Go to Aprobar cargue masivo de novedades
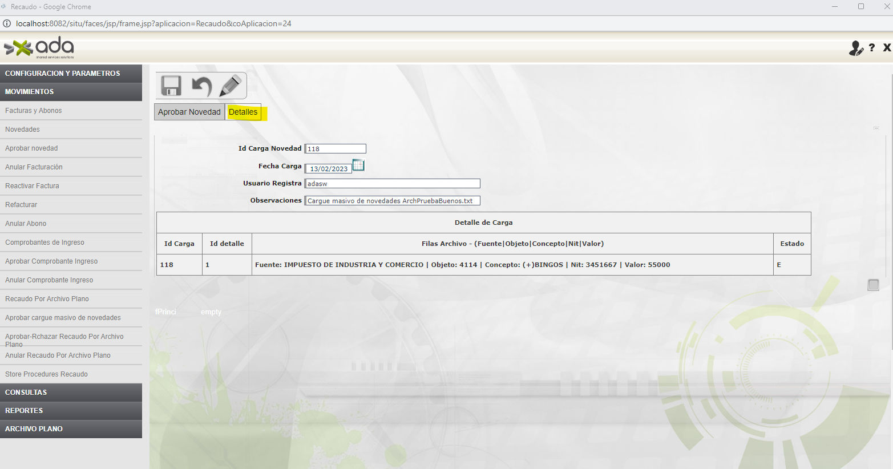Image resolution: width=893 pixels, height=469 pixels. coord(63,318)
